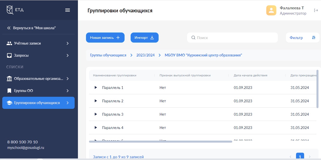The width and height of the screenshot is (321, 160).
Task: Click the ЕТД owl logo
Action: pyautogui.click(x=10, y=10)
